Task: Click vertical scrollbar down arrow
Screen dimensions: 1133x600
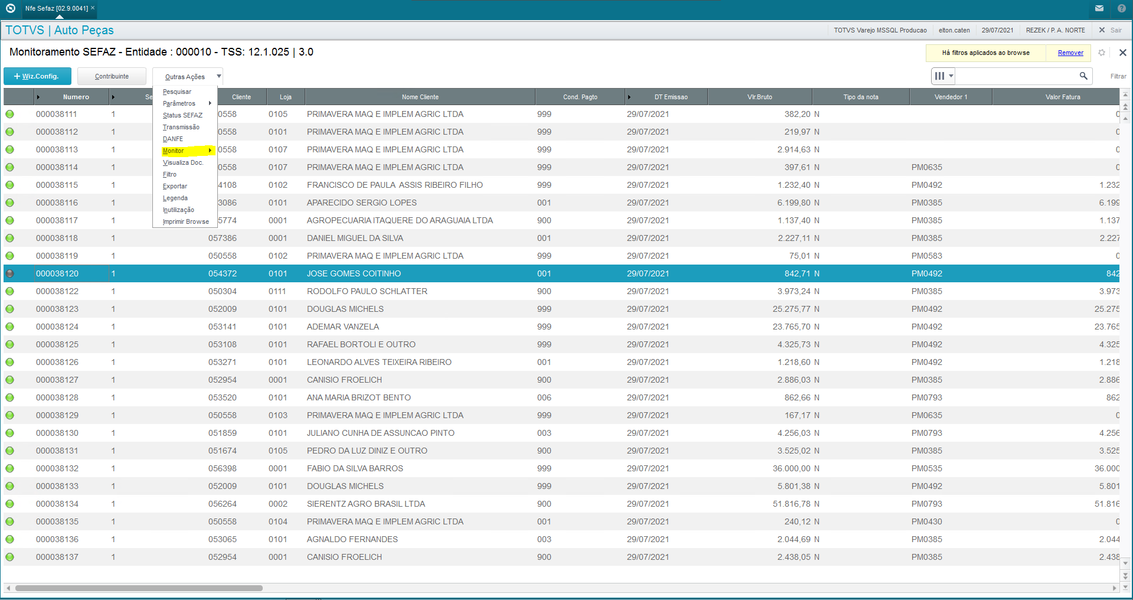Action: coord(1125,564)
